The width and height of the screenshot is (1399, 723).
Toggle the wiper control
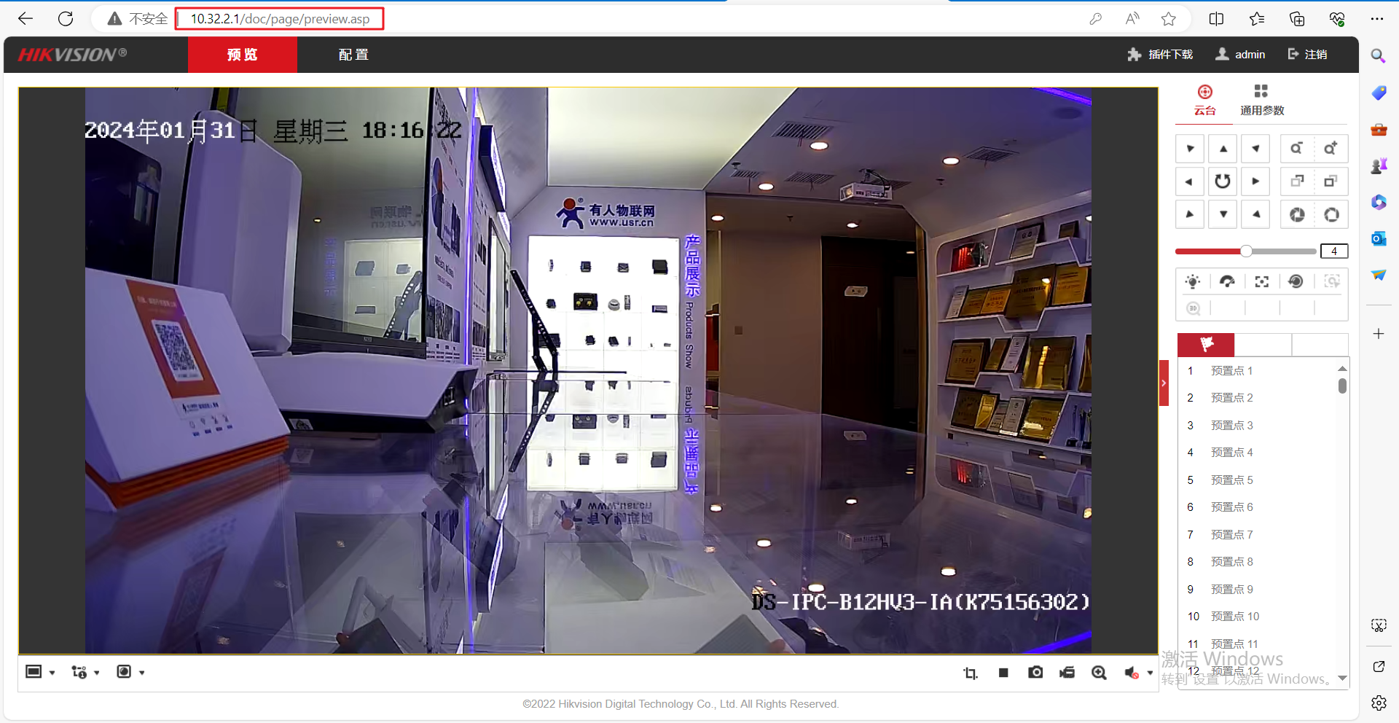(1227, 282)
